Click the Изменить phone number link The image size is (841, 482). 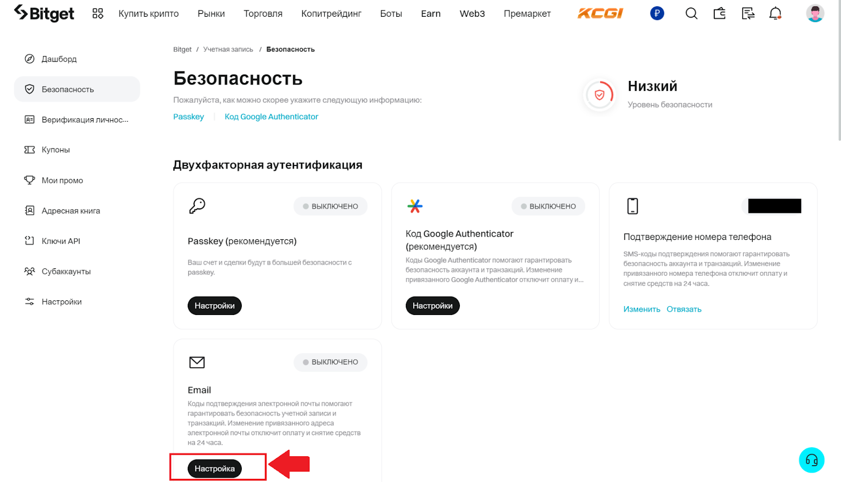point(641,309)
